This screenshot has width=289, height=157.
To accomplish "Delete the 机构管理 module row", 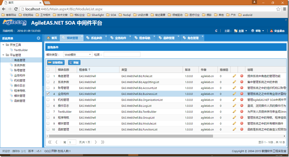I will (x=242, y=99).
